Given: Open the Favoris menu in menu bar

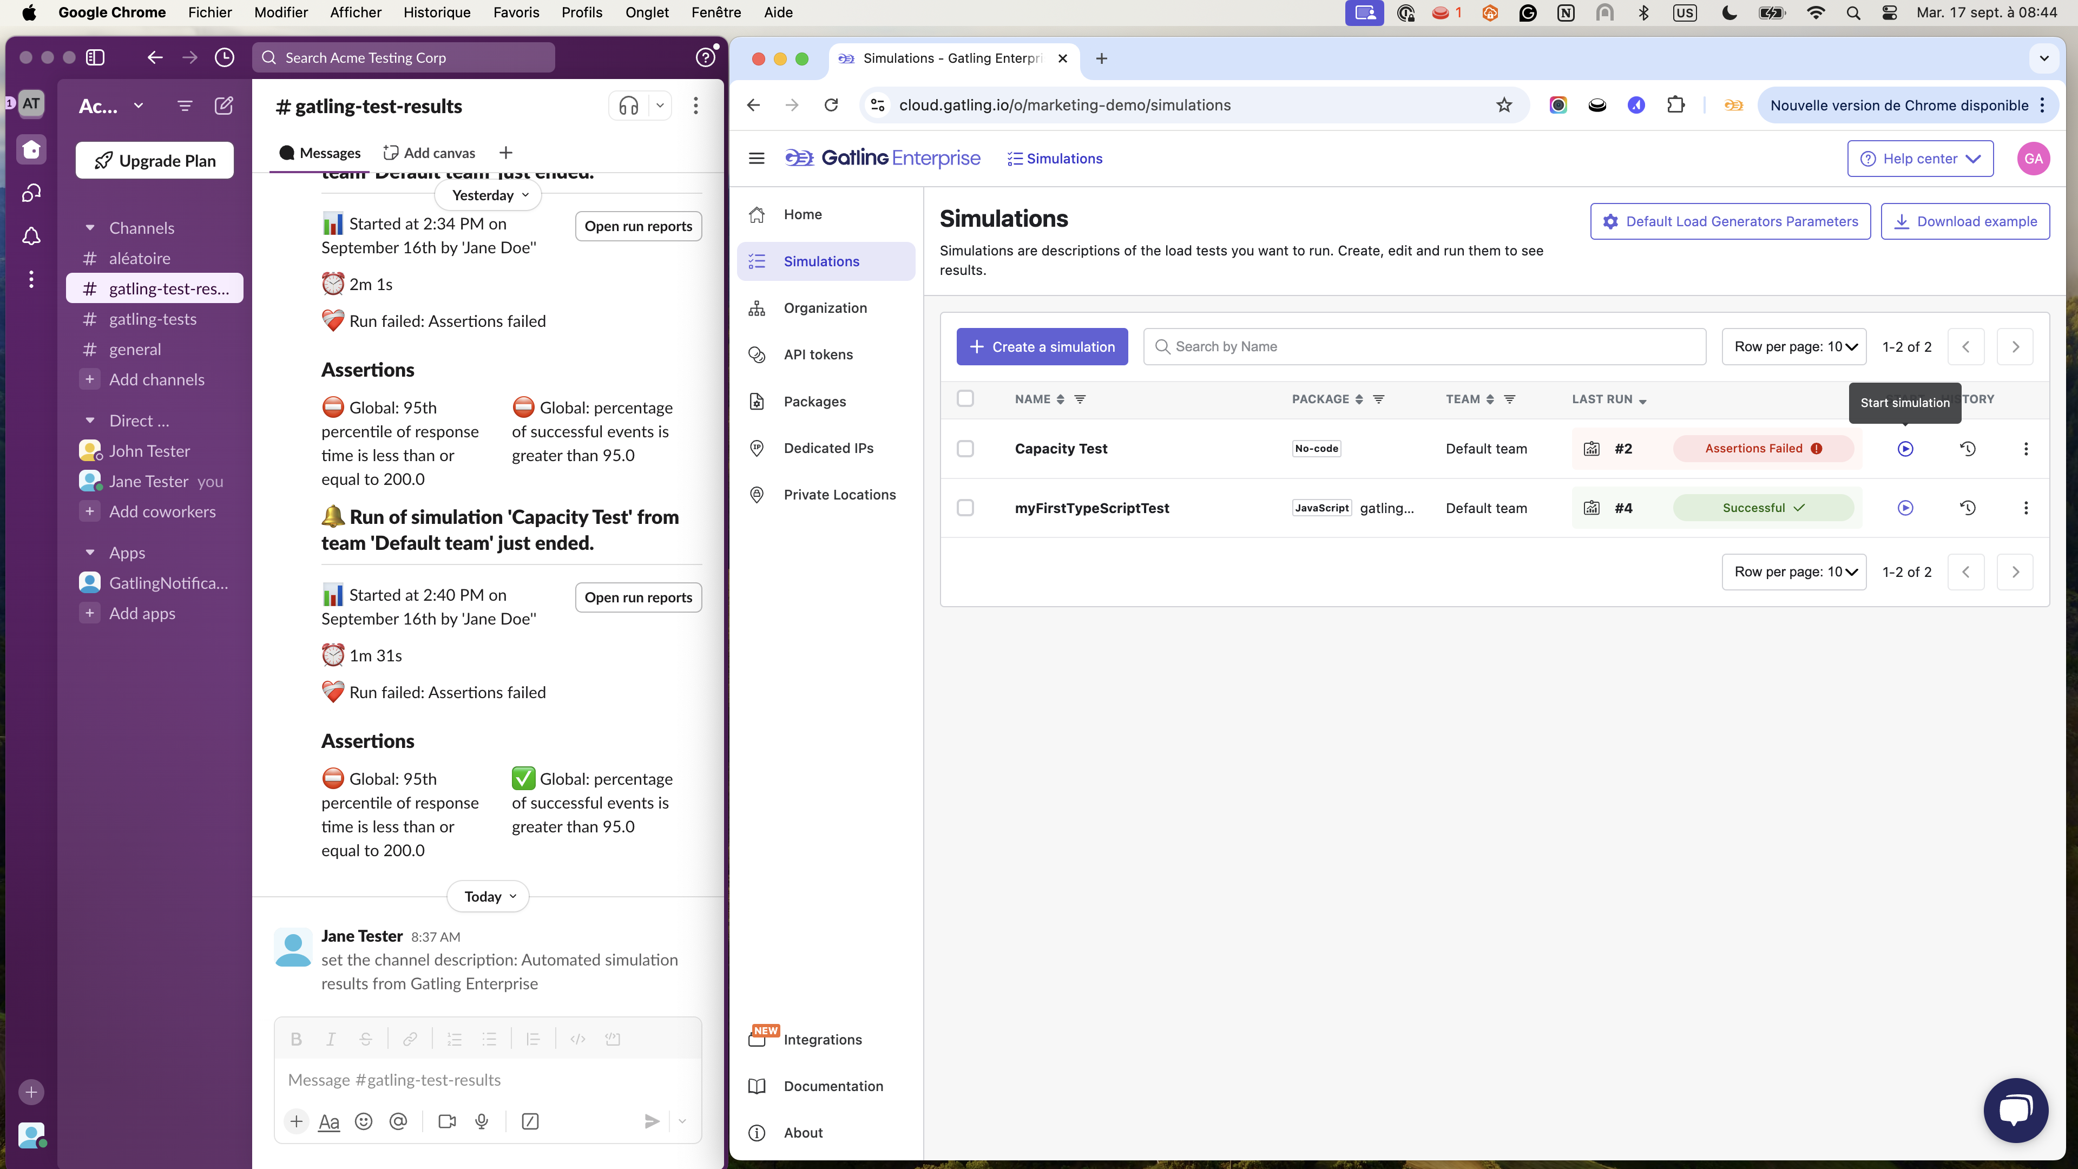Looking at the screenshot, I should tap(516, 12).
